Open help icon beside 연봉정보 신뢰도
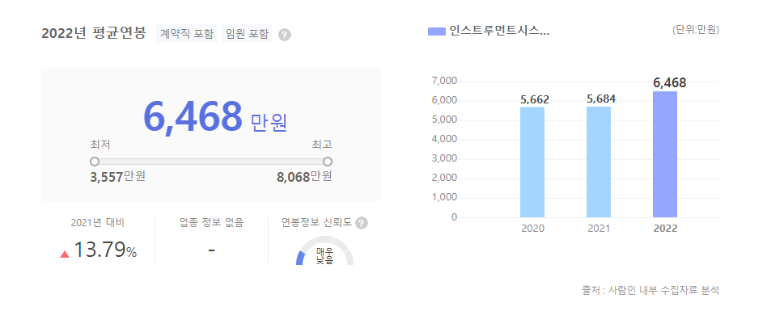The image size is (767, 332). click(x=362, y=223)
